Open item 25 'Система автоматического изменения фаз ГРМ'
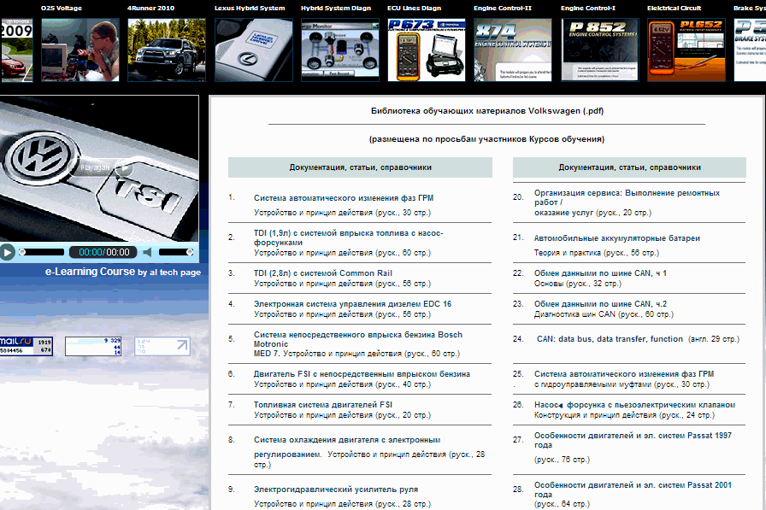Screen dimensions: 766x510 pyautogui.click(x=624, y=374)
